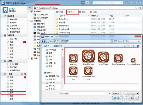143x105 pixels.
Task: Sort by the 修改日期 column header
Action: pos(95,16)
